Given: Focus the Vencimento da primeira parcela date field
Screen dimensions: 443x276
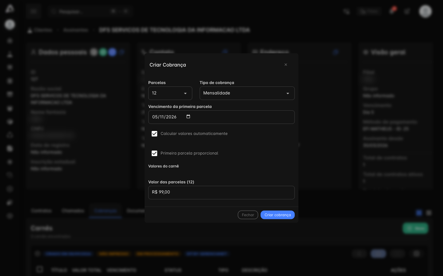Looking at the screenshot, I should point(221,117).
